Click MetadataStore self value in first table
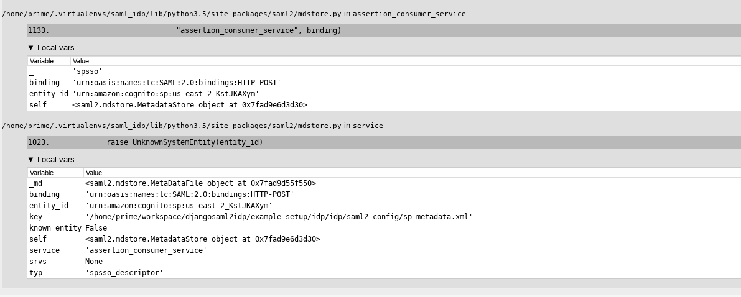Screen dimensions: 741x297 point(190,105)
